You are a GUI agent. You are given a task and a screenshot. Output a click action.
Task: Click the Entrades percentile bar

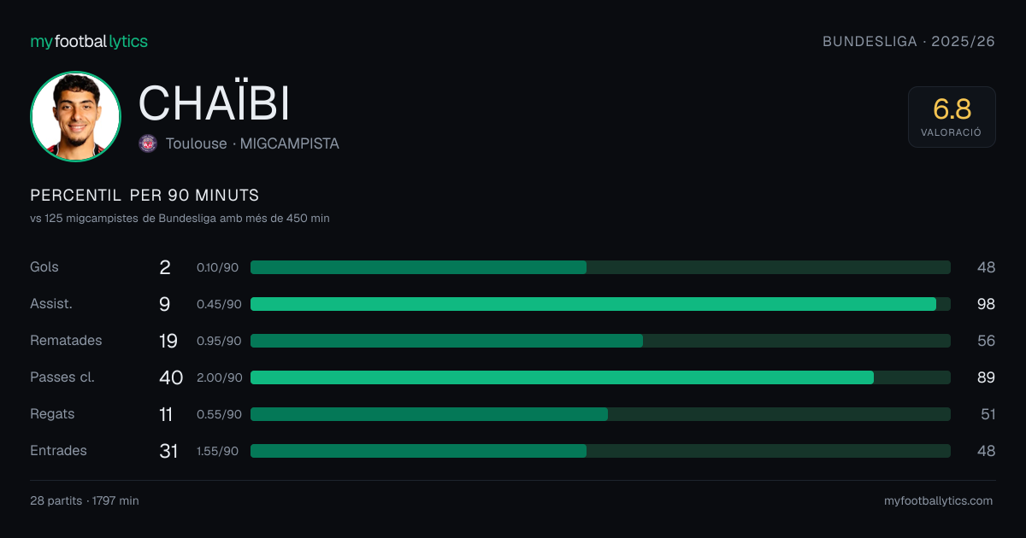pyautogui.click(x=600, y=451)
